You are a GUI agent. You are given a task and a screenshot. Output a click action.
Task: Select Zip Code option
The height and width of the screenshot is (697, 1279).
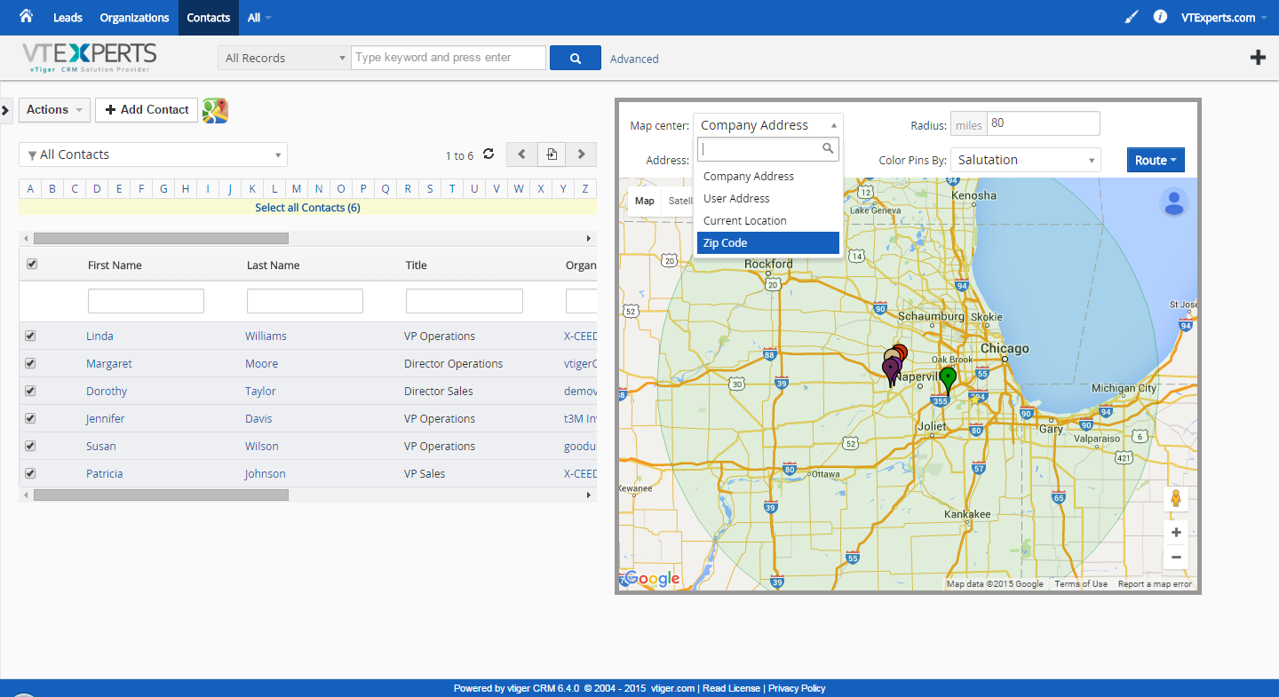point(768,243)
